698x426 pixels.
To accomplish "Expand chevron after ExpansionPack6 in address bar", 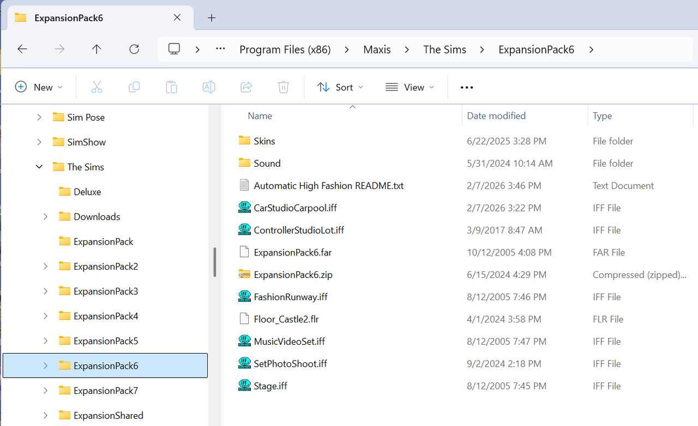I will coord(592,50).
